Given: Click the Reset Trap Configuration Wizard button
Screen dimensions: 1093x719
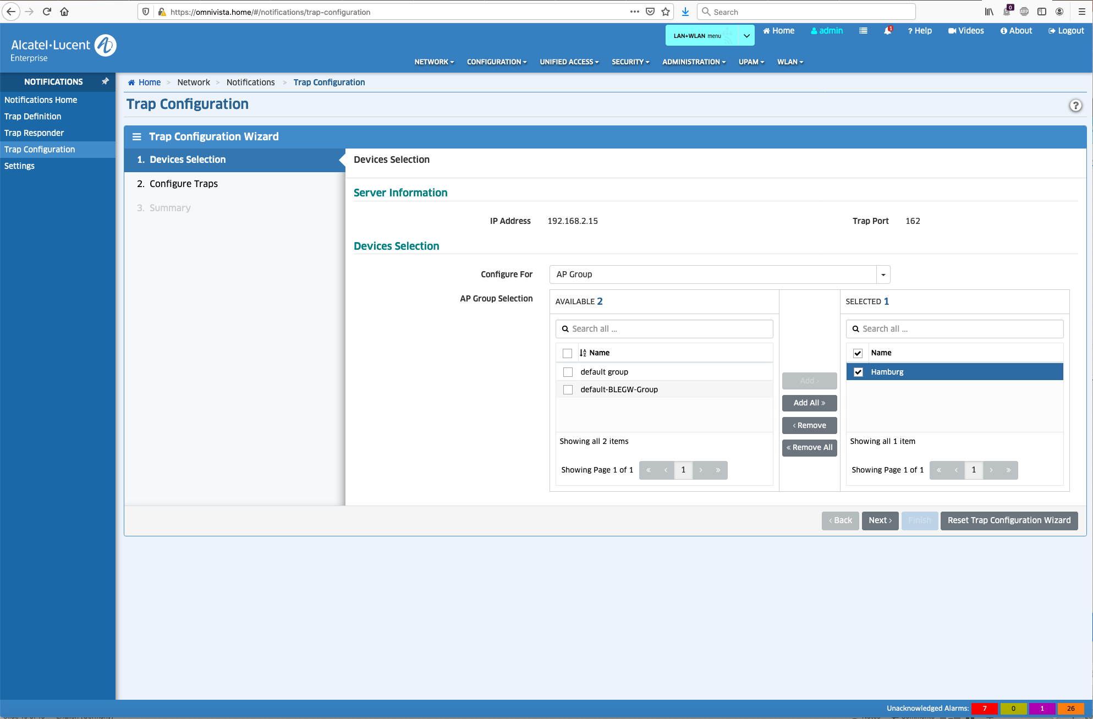Looking at the screenshot, I should [x=1008, y=519].
